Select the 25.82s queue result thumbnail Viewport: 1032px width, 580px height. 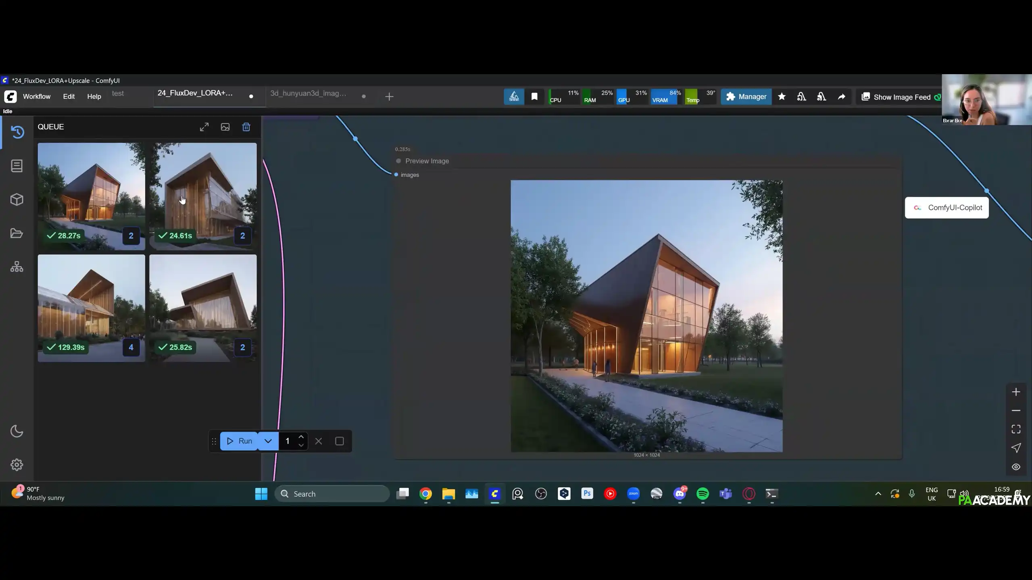[203, 308]
